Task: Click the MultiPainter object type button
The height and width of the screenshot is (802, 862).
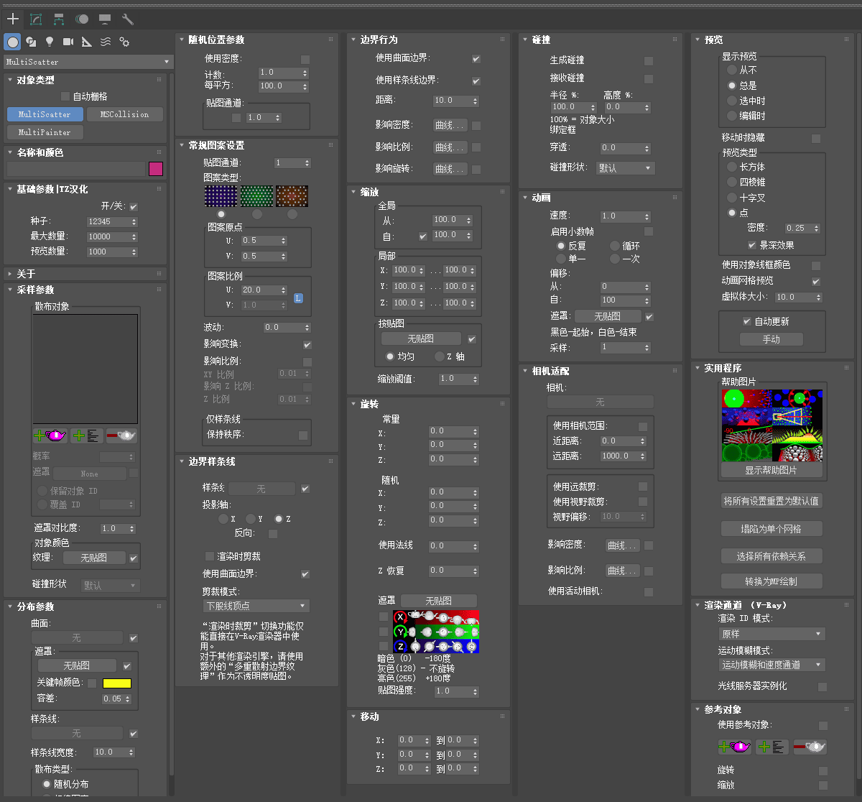Action: click(x=45, y=132)
